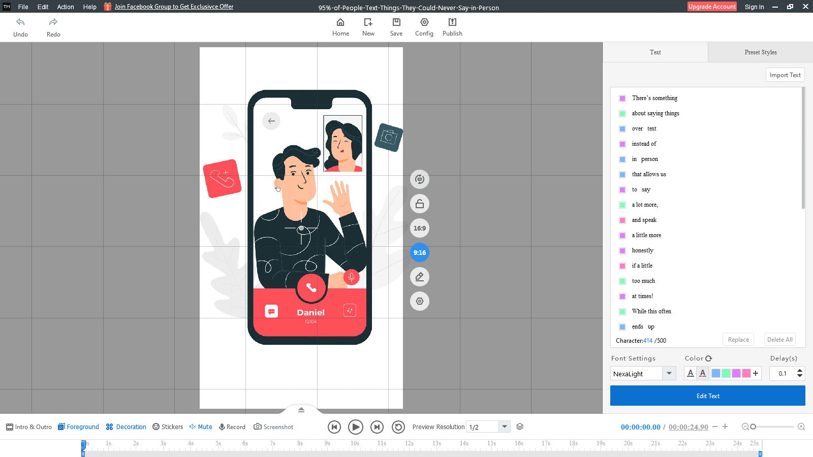Expand the bottom panel arrow under the canvas
The height and width of the screenshot is (457, 813).
tap(301, 409)
